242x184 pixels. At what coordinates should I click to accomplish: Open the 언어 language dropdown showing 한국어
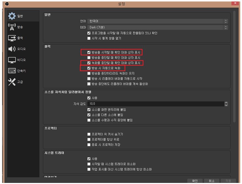(158, 21)
